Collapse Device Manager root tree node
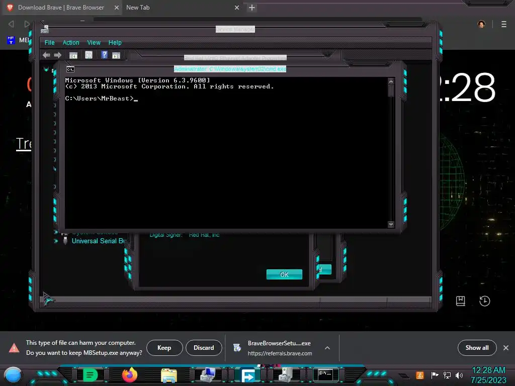 coord(46,69)
